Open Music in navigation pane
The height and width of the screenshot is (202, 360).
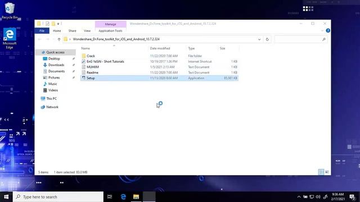(52, 84)
